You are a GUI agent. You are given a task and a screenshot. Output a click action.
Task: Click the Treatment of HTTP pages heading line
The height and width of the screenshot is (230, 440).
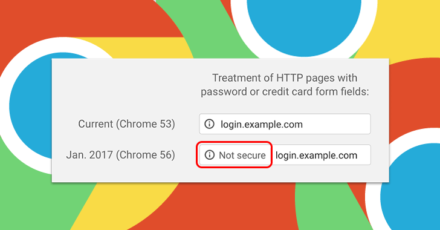285,78
